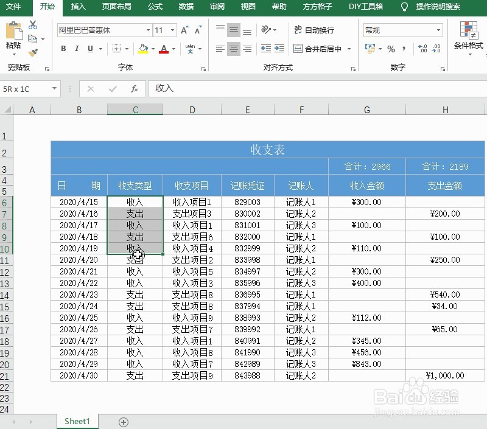
Task: Switch to the 插入 ribbon tab
Action: click(79, 7)
